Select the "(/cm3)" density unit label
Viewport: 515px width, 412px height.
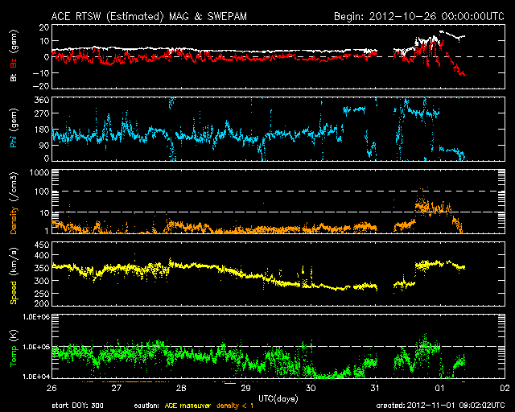(14, 187)
